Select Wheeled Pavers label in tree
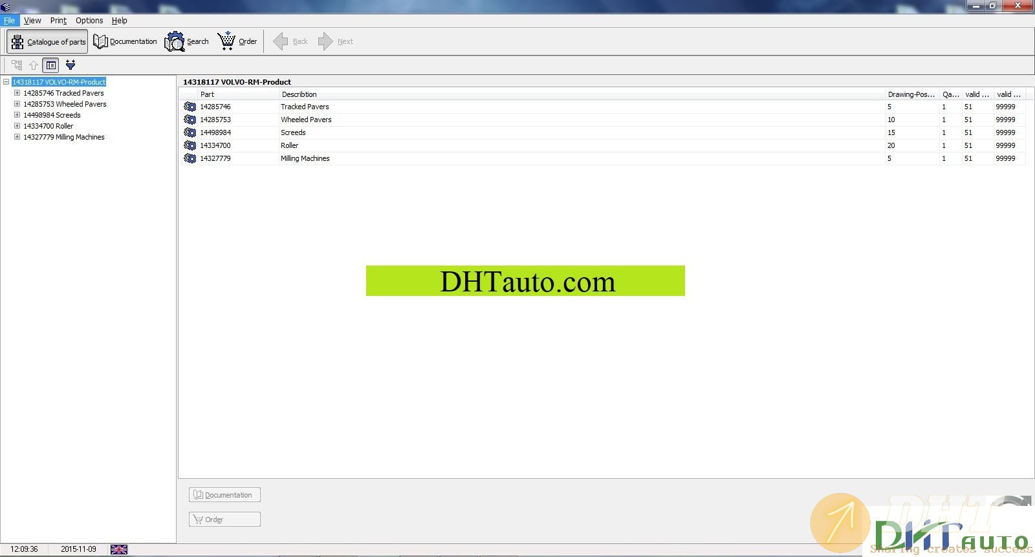Viewport: 1035px width, 557px height. (x=65, y=104)
